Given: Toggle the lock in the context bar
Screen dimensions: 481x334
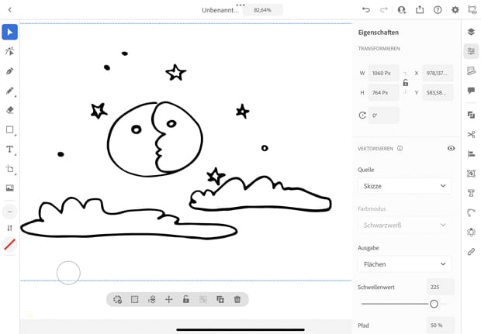Looking at the screenshot, I should tap(185, 299).
